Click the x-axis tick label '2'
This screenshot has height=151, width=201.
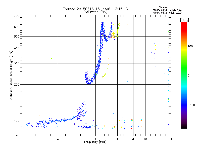(x=58, y=139)
